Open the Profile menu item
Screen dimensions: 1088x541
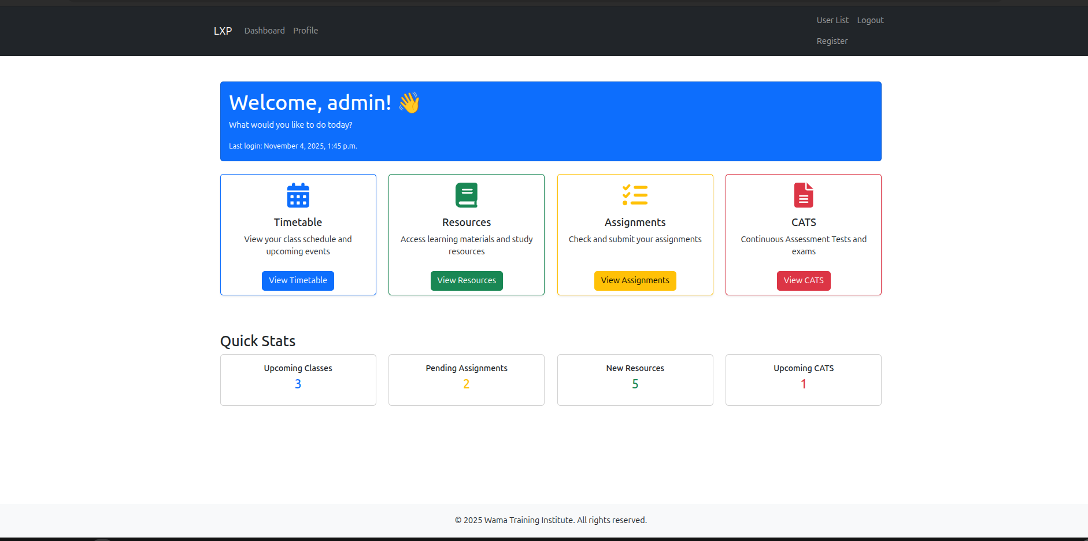tap(305, 31)
